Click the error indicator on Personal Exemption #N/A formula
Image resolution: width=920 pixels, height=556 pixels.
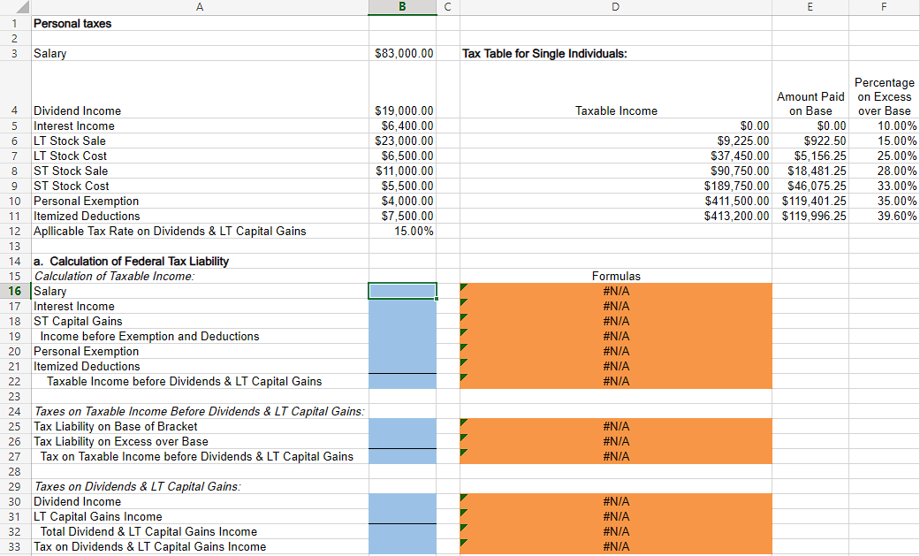coord(461,348)
